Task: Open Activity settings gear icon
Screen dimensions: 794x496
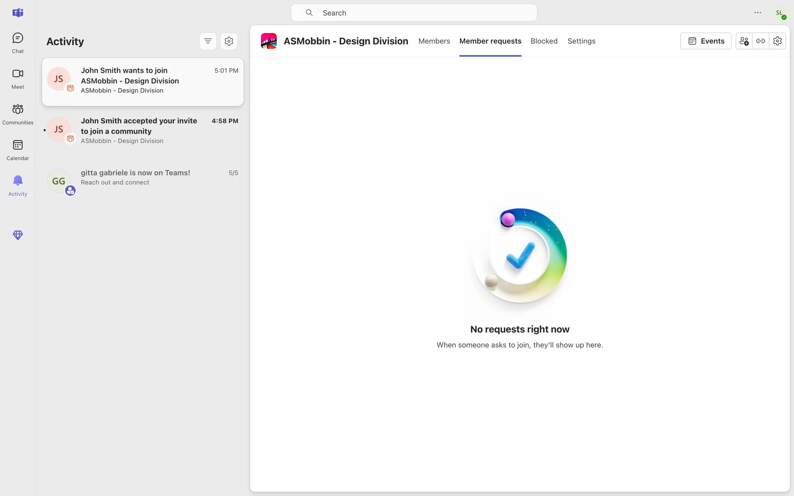Action: (x=229, y=41)
